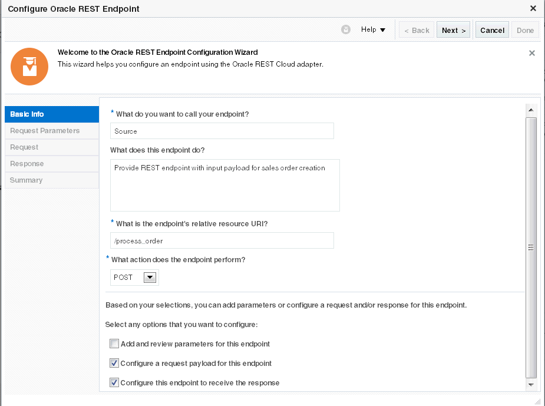Click the Cancel button

(x=492, y=30)
